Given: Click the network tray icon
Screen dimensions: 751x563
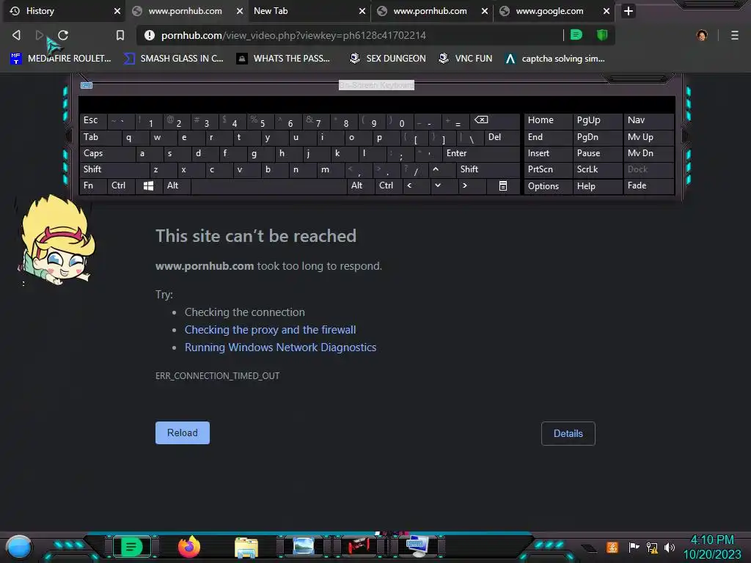Looking at the screenshot, I should (651, 547).
